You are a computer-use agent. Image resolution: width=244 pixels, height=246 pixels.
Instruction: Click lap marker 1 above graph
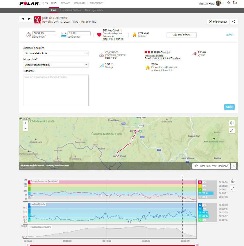click(x=182, y=177)
